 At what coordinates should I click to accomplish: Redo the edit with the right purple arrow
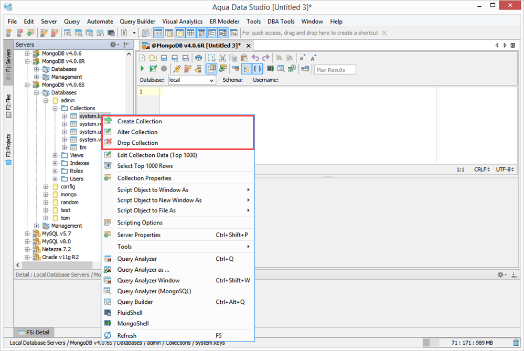[x=266, y=58]
